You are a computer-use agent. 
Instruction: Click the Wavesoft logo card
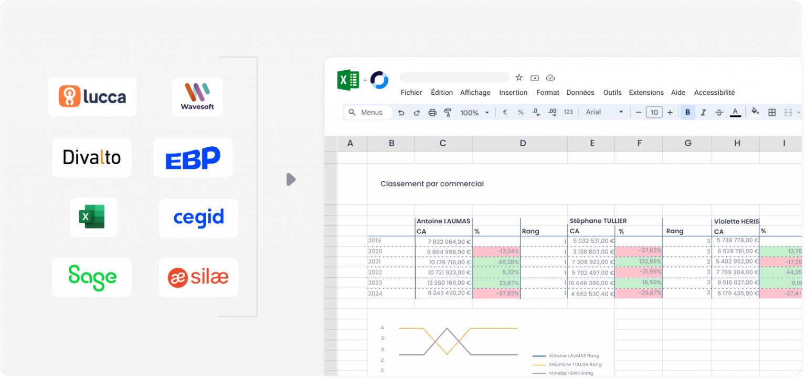point(197,97)
